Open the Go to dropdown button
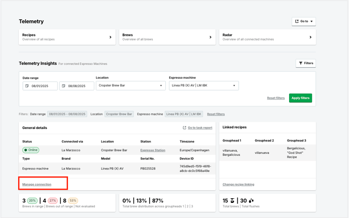Screen dimensions: 349x218 click(x=303, y=22)
